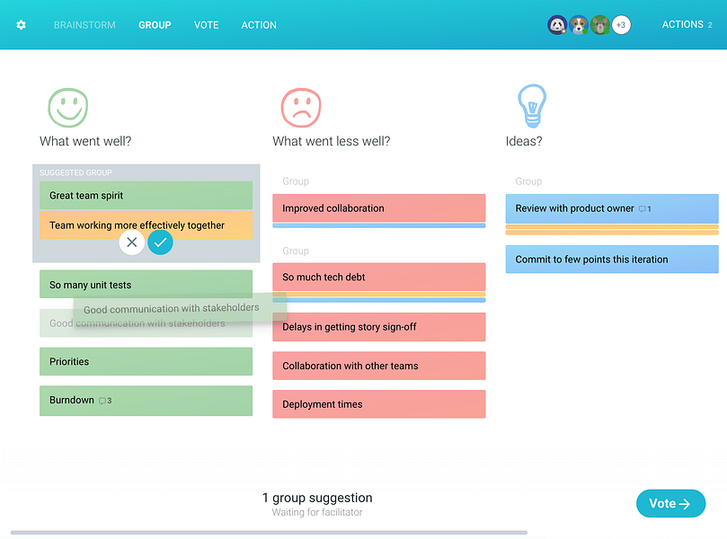This screenshot has height=539, width=727.
Task: Show the +3 additional participants
Action: click(x=621, y=25)
